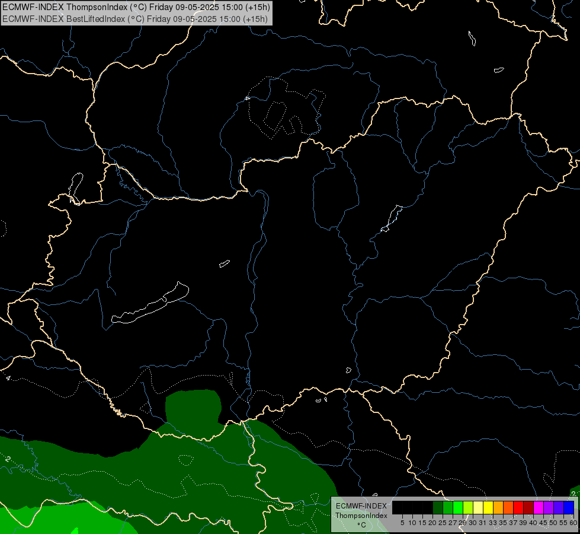The height and width of the screenshot is (534, 580).
Task: Click legend tick value 20
Action: [x=432, y=523]
